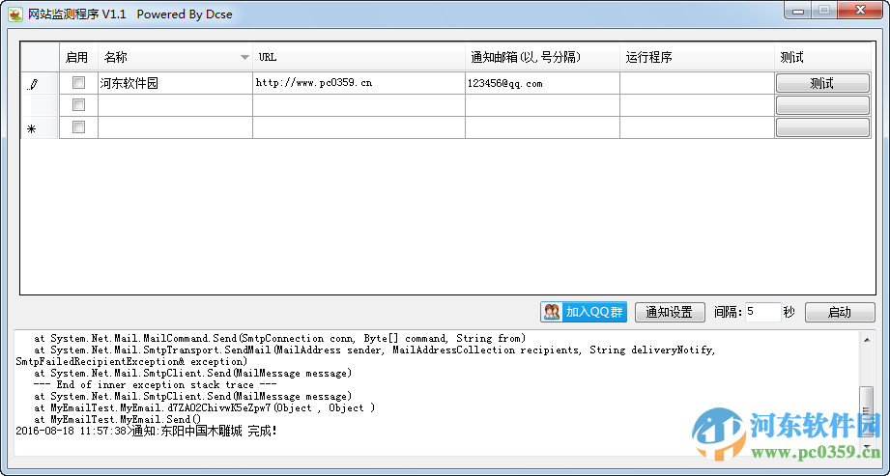Enable the checkbox for 河东软件园 row
Viewport: 890px width, 476px height.
79,83
